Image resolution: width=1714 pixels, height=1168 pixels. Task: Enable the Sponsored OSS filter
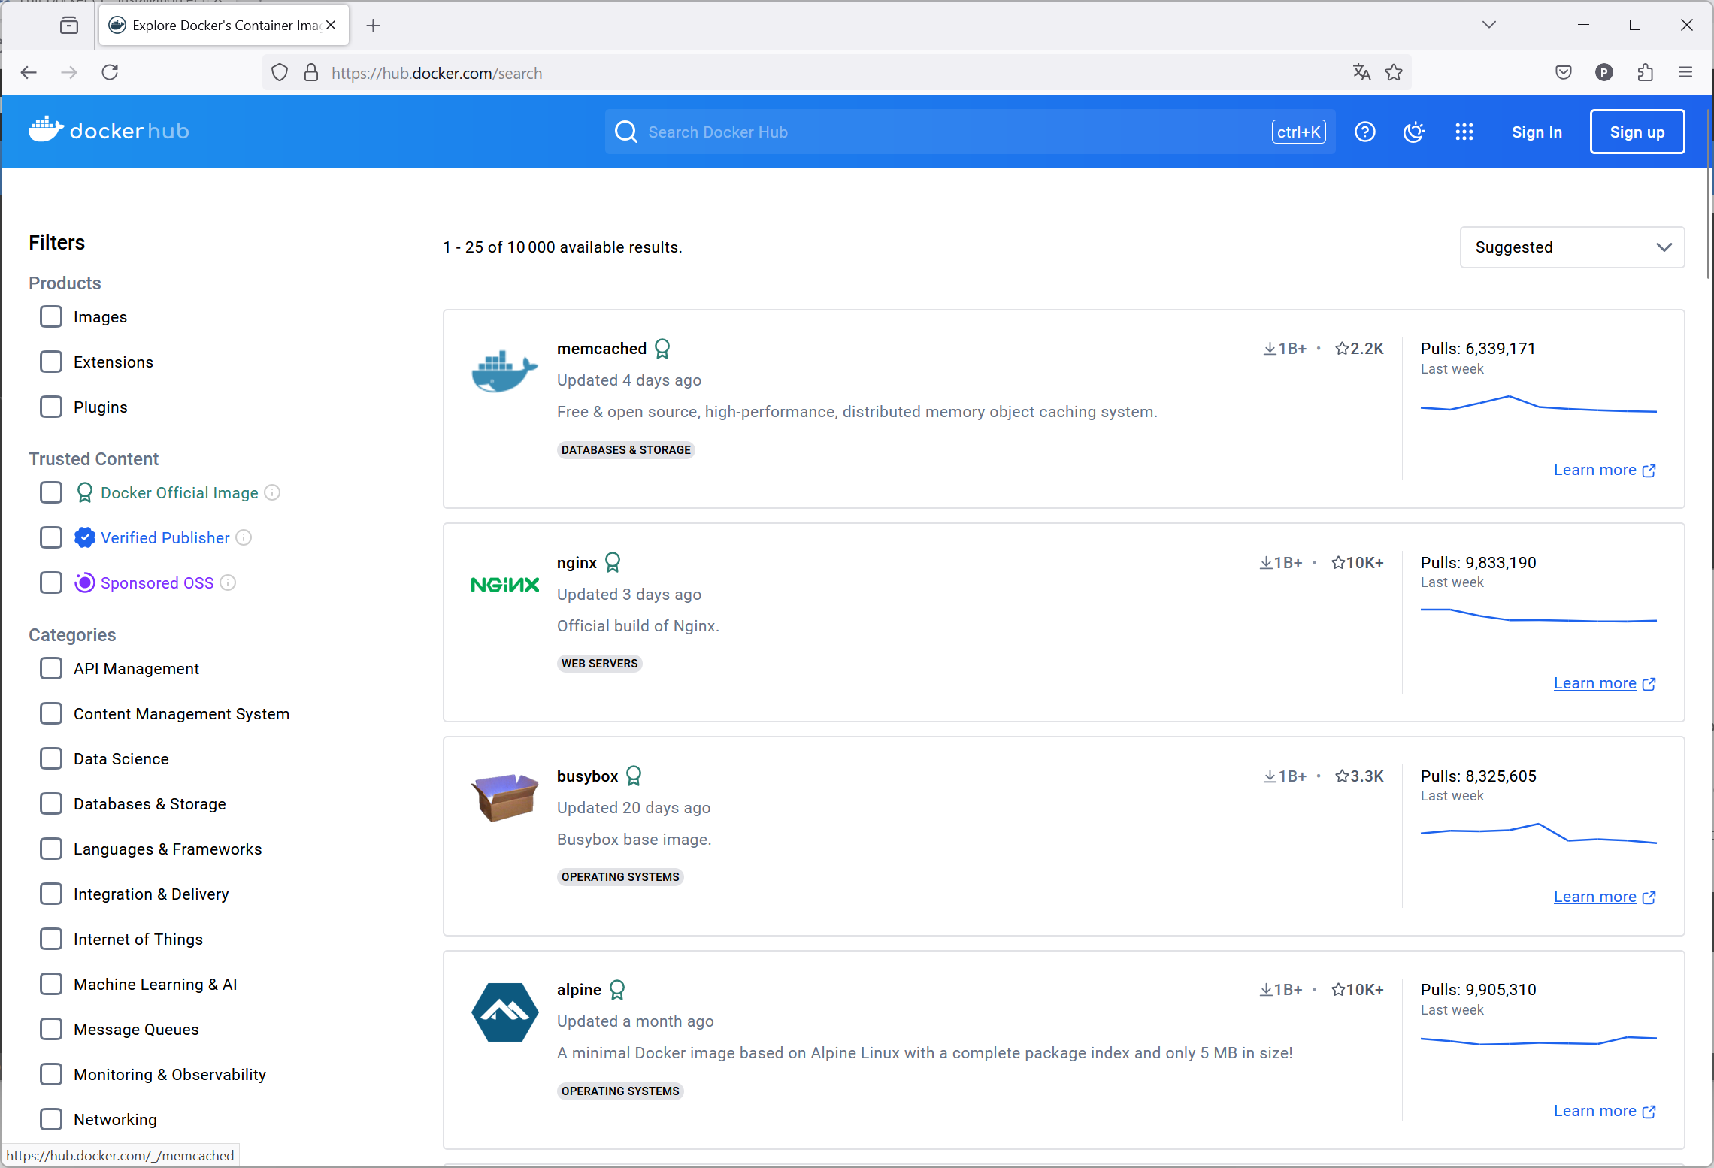point(51,582)
